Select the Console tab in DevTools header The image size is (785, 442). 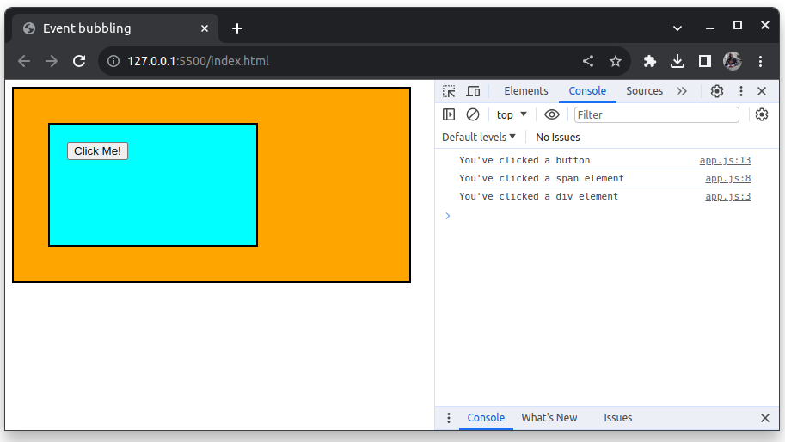point(587,91)
